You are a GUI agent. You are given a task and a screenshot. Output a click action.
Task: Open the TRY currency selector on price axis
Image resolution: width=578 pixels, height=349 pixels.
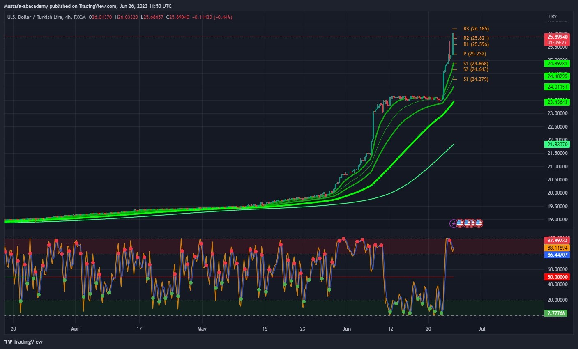553,17
